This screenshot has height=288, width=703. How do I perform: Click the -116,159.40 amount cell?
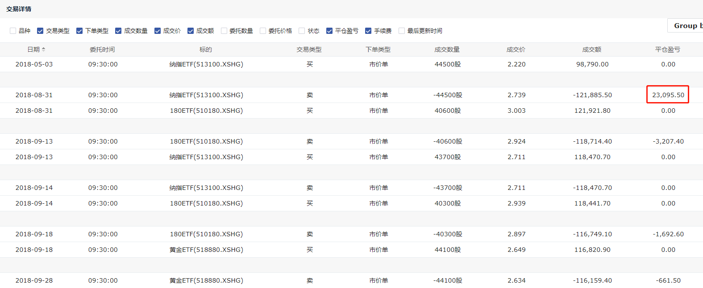pyautogui.click(x=592, y=280)
